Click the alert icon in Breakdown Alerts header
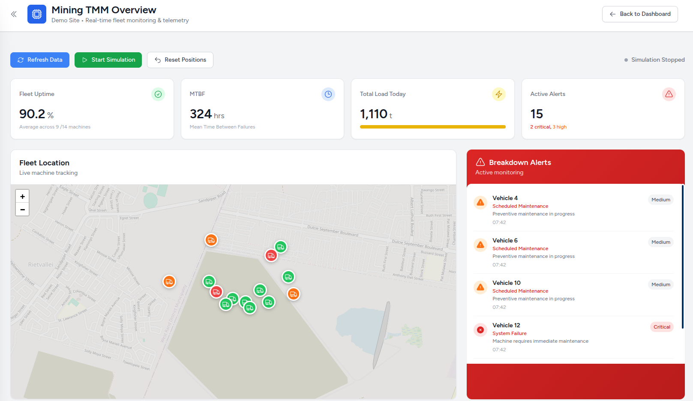The width and height of the screenshot is (693, 401). (480, 162)
